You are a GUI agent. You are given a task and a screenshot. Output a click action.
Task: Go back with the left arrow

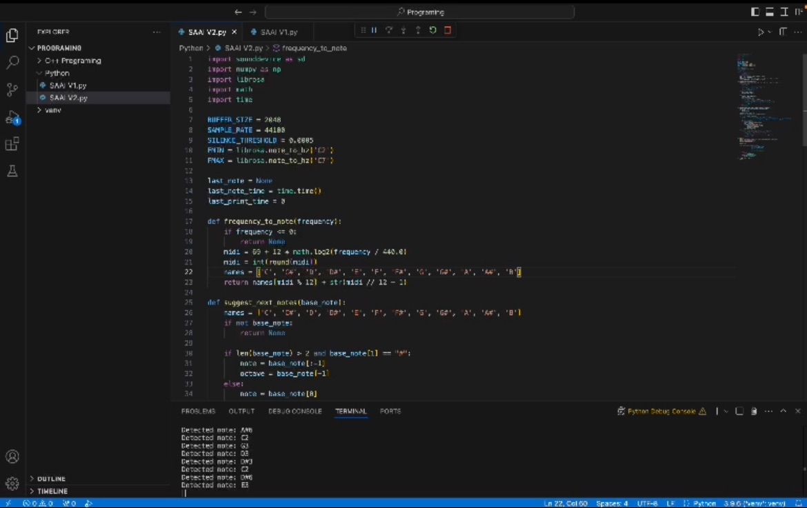(x=238, y=12)
